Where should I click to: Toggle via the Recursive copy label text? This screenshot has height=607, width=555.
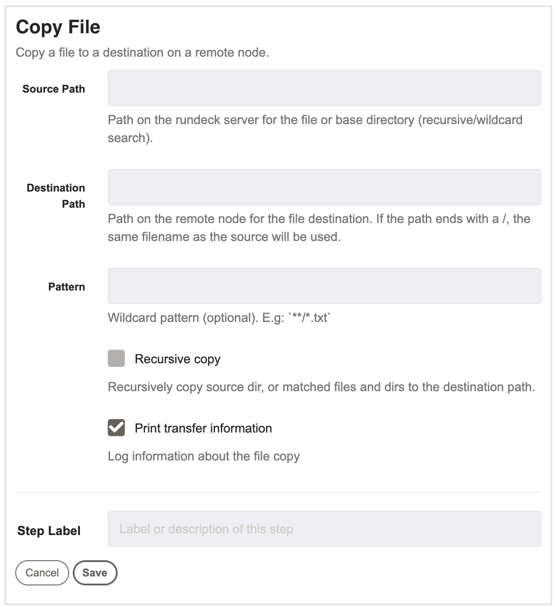point(177,359)
